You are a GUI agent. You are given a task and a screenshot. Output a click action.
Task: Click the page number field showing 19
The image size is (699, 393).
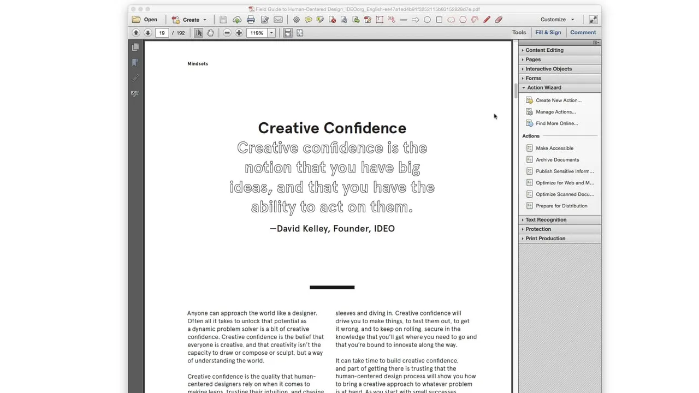[162, 33]
